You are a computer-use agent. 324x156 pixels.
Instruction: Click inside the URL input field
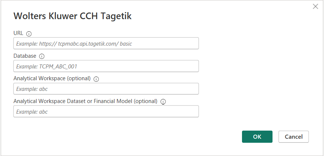(x=106, y=43)
